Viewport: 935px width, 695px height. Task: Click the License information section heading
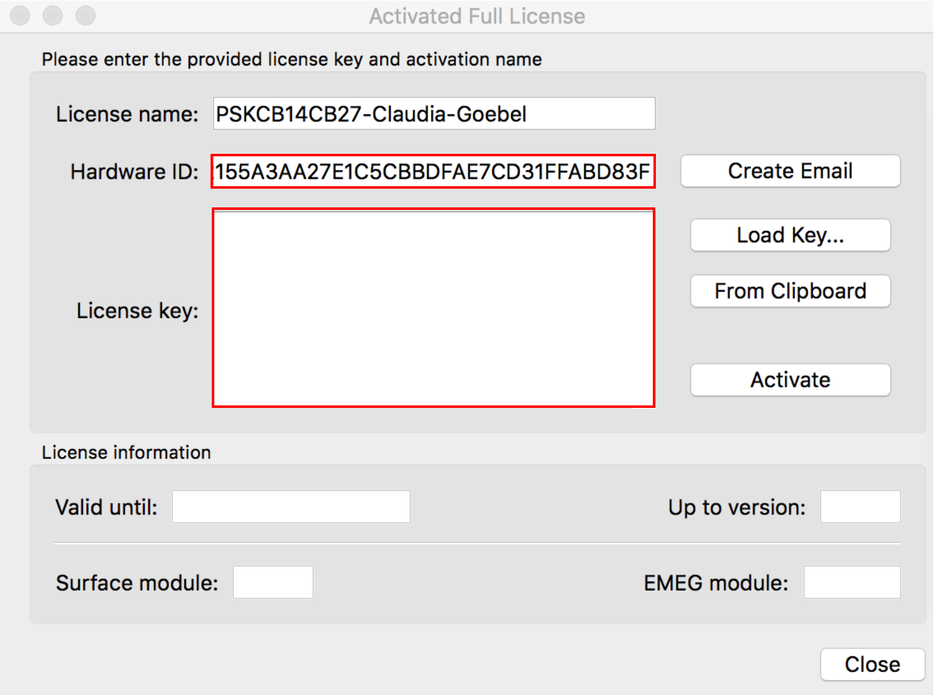click(126, 453)
